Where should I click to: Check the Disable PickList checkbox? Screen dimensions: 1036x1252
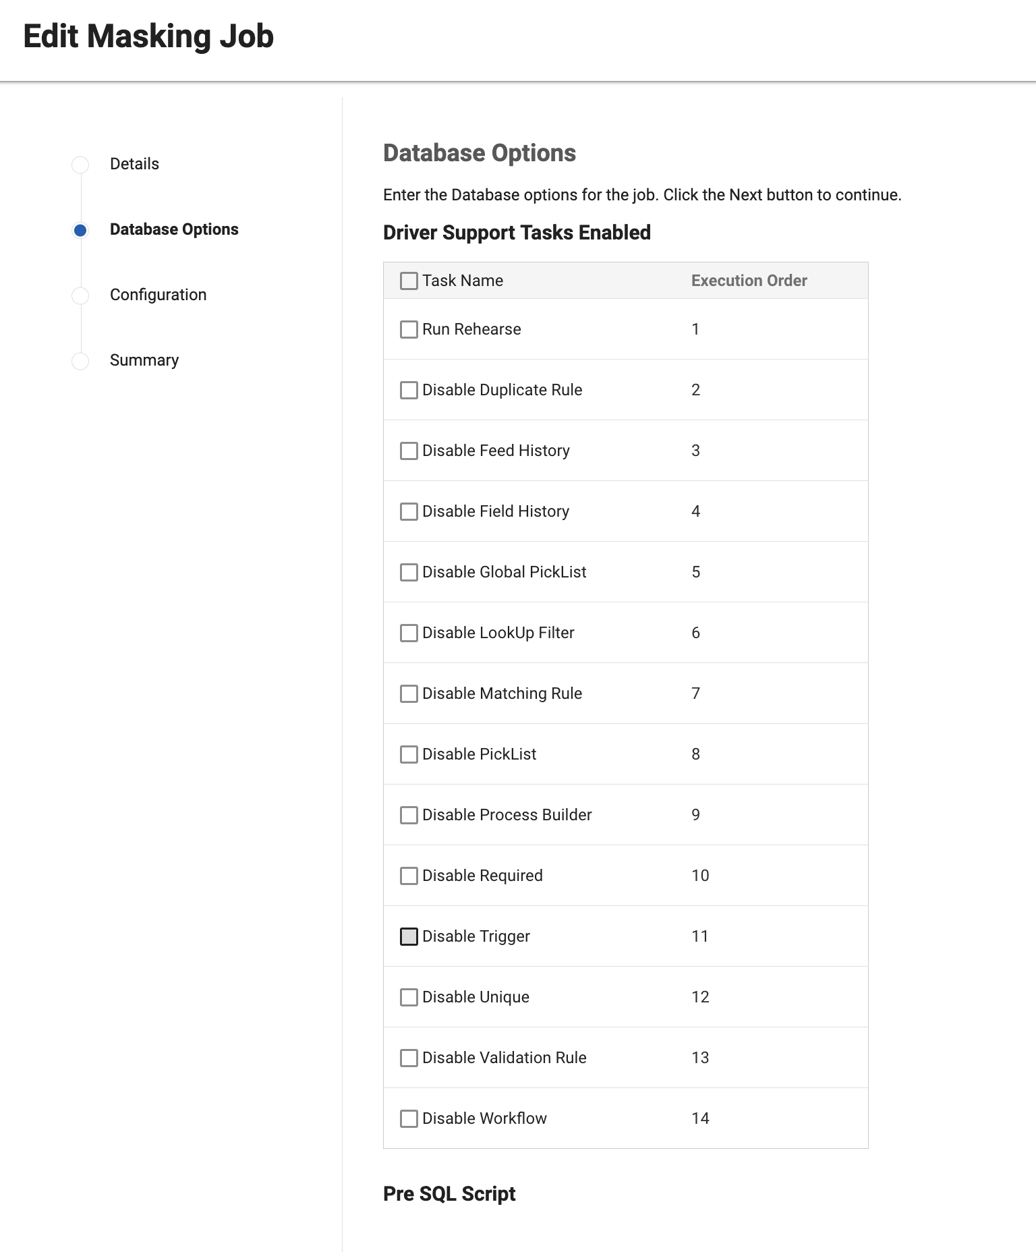click(409, 755)
